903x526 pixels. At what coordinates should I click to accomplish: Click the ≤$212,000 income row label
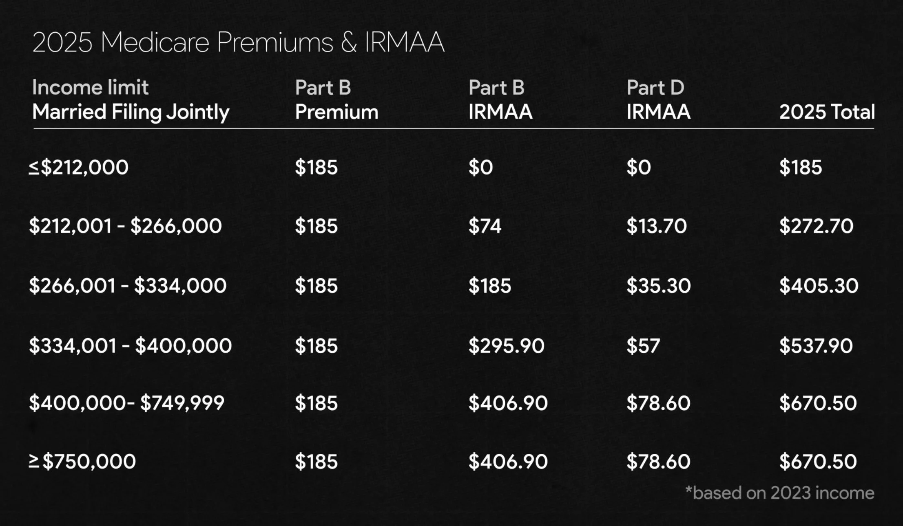pyautogui.click(x=78, y=168)
